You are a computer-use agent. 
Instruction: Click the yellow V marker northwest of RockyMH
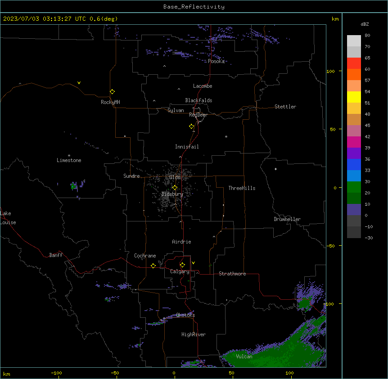coord(79,83)
